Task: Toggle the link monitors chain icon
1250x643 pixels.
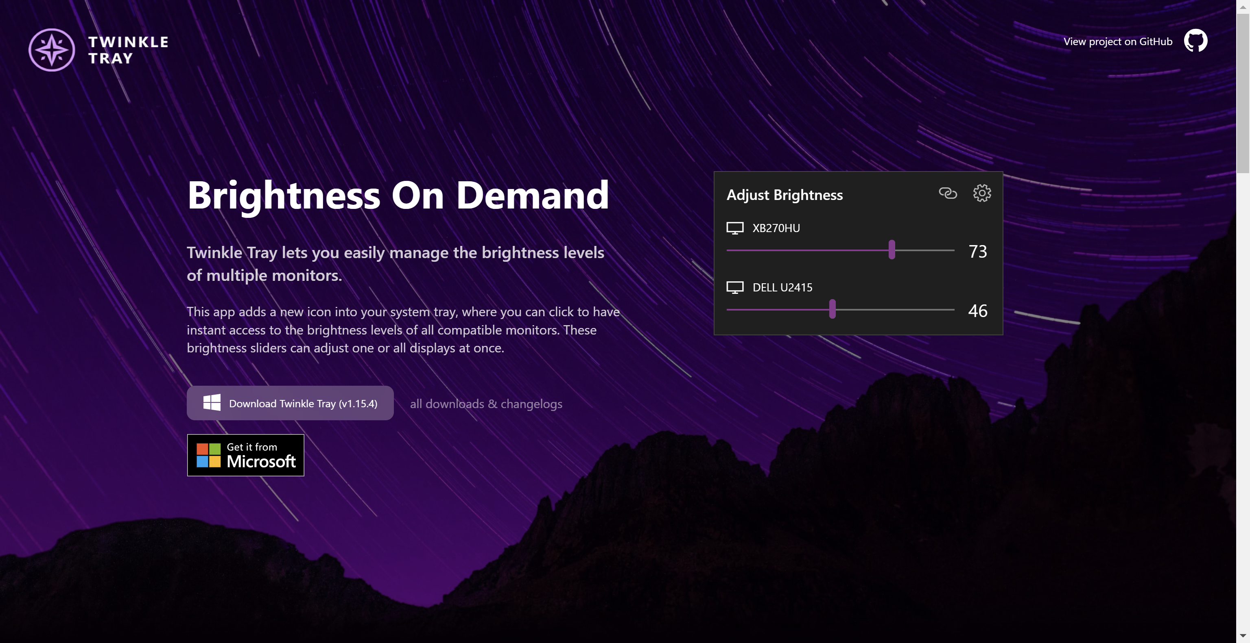Action: [947, 193]
